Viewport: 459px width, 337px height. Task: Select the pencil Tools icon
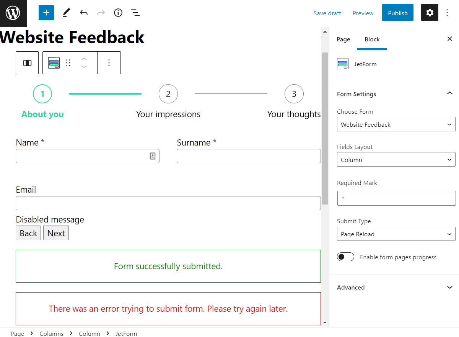pos(67,13)
